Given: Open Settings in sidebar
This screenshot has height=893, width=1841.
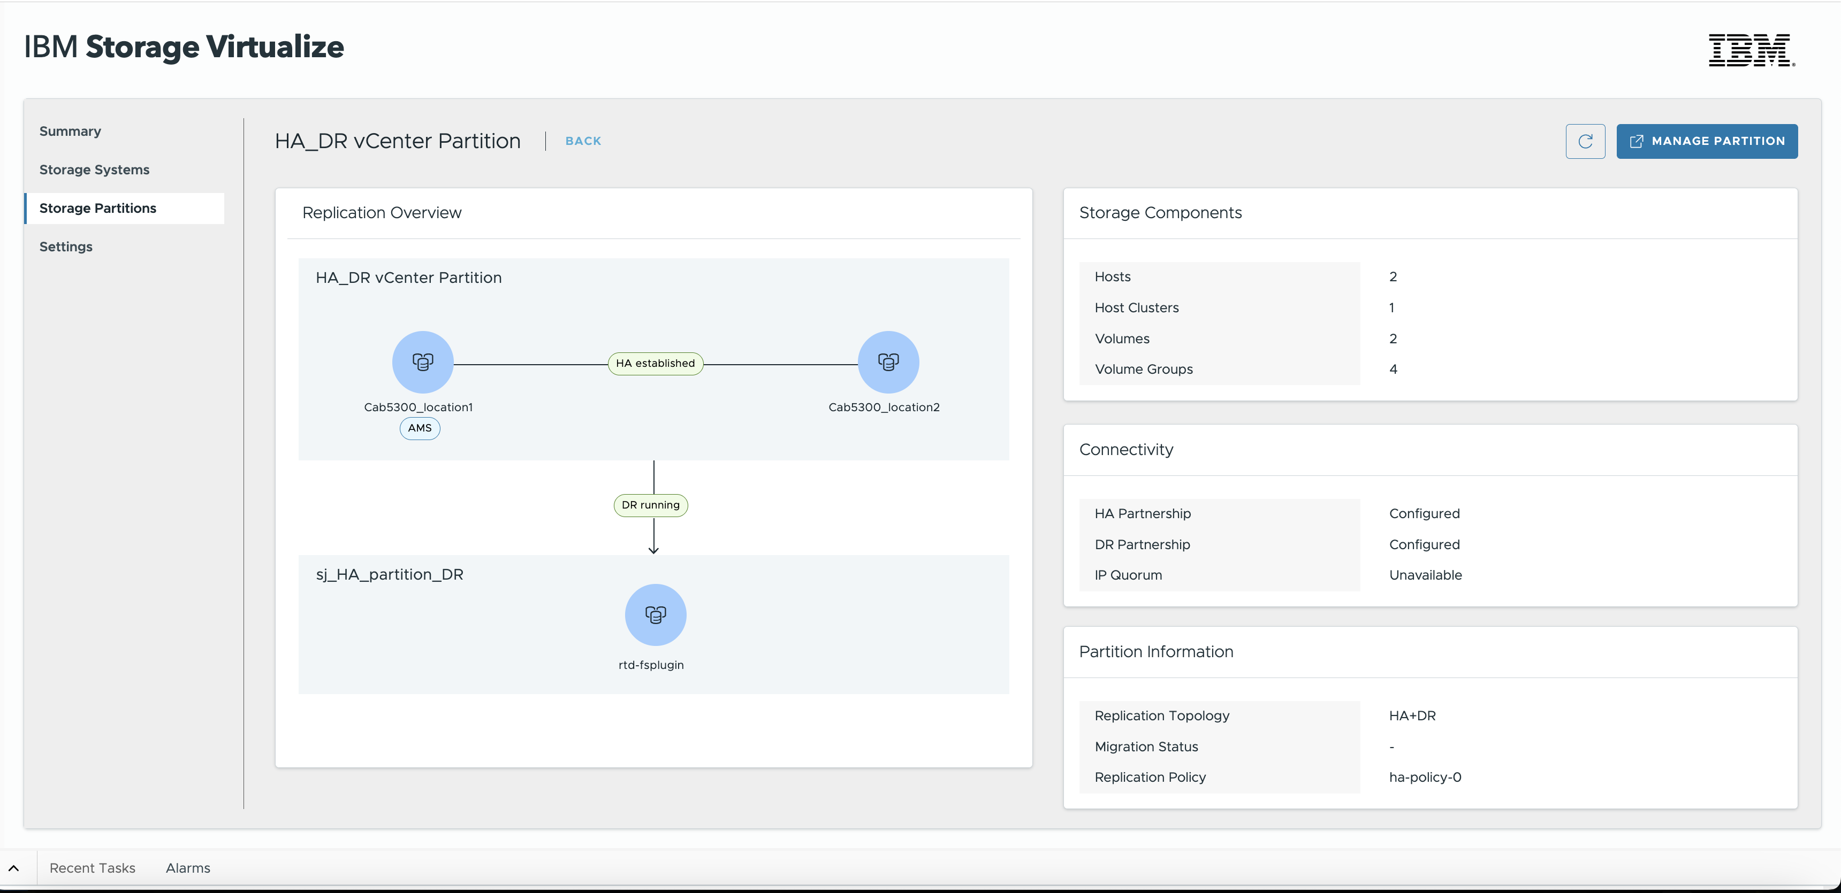Looking at the screenshot, I should [x=66, y=247].
